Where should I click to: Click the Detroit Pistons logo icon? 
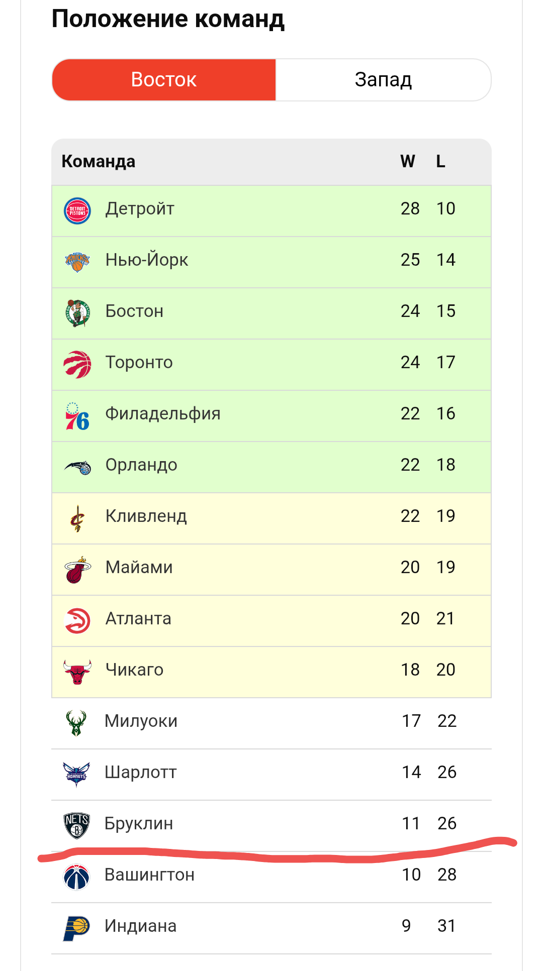(77, 211)
